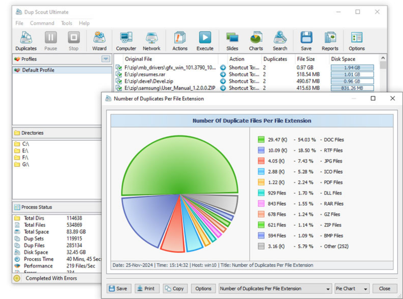
Task: Open the Actions toolbar icon
Action: tap(180, 41)
